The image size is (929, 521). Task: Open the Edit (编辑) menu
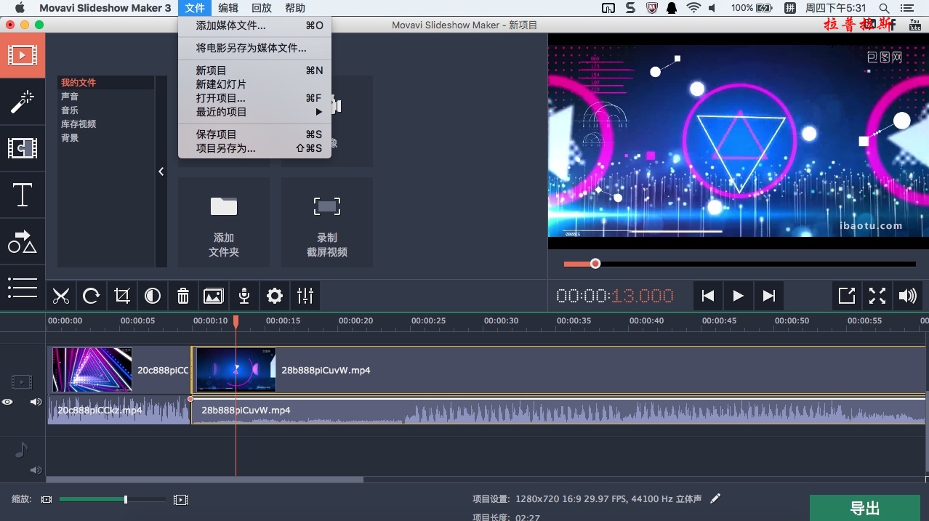228,8
